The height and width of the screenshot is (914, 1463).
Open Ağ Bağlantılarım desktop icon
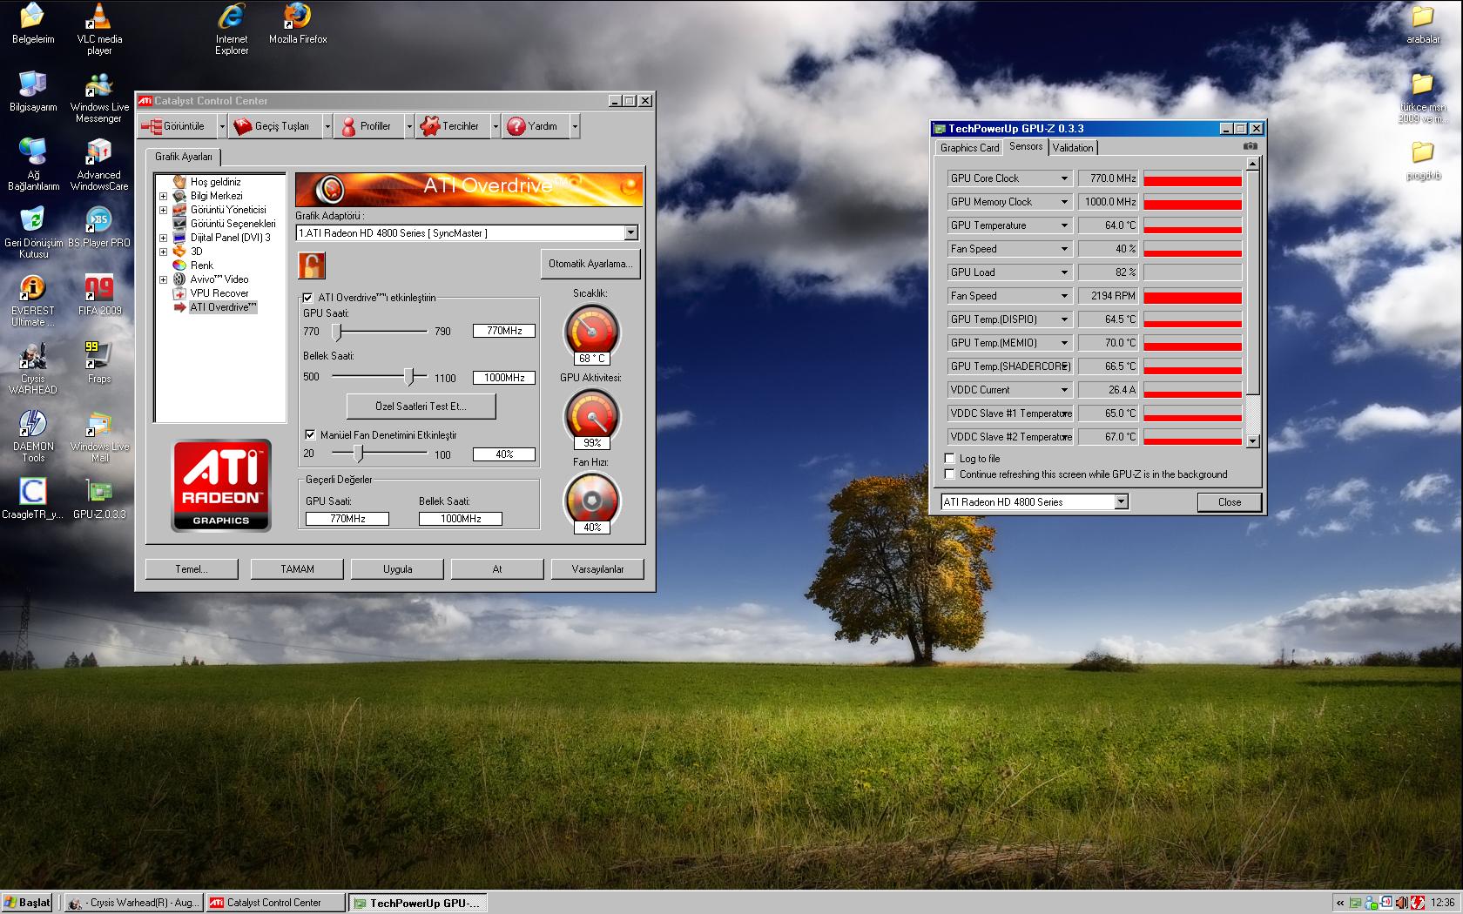point(33,165)
